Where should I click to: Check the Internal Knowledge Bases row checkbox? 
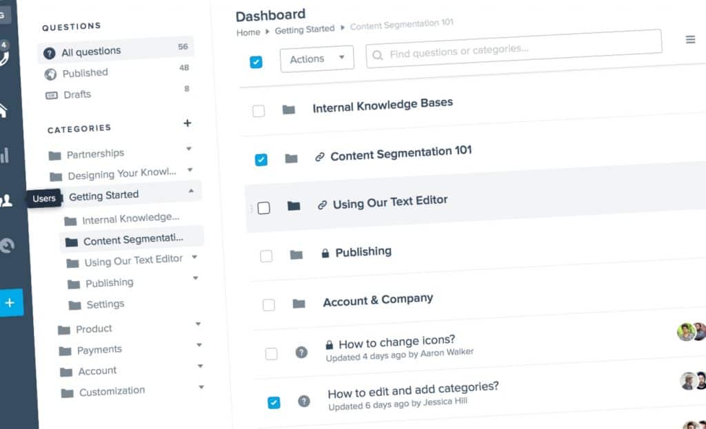click(x=259, y=111)
